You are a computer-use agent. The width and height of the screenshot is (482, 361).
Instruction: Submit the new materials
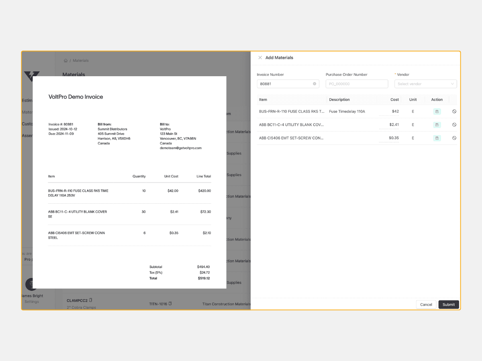448,304
